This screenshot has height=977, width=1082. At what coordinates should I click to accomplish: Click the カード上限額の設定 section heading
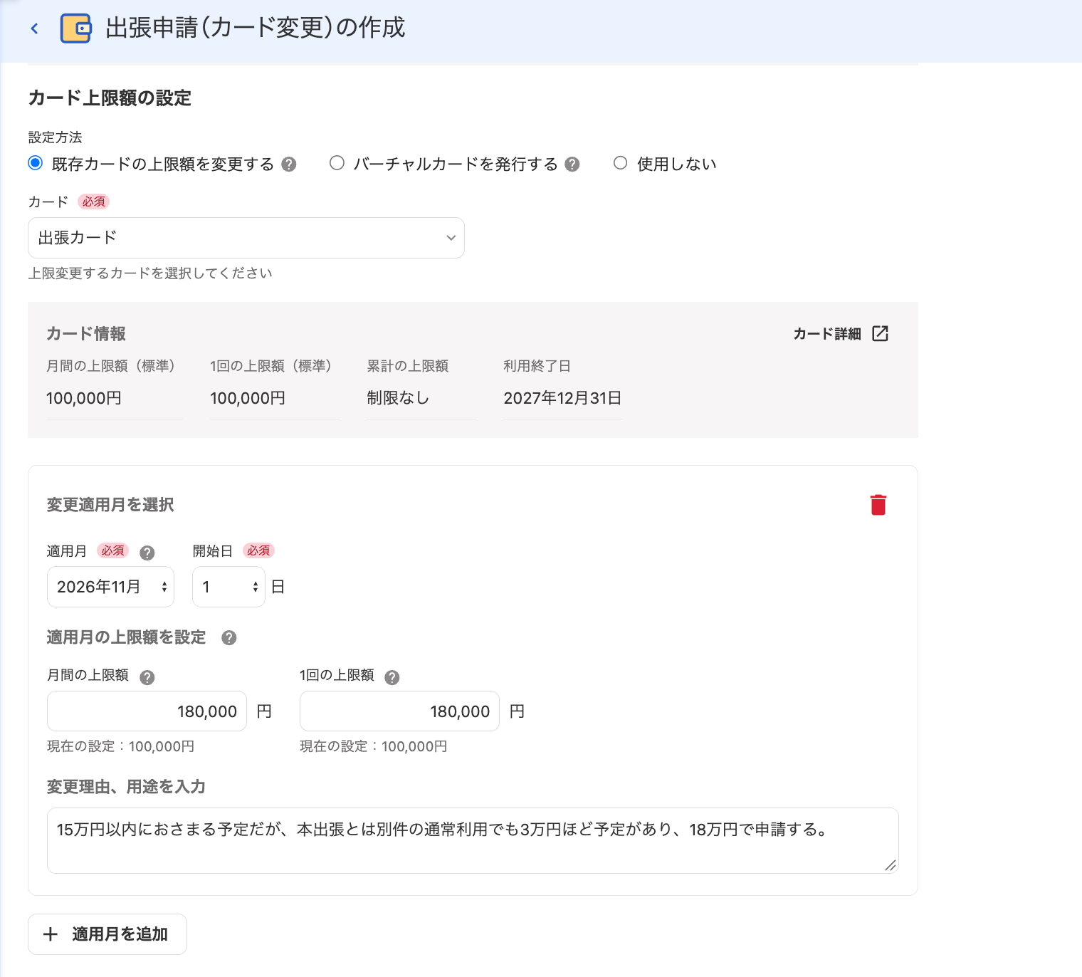point(110,98)
